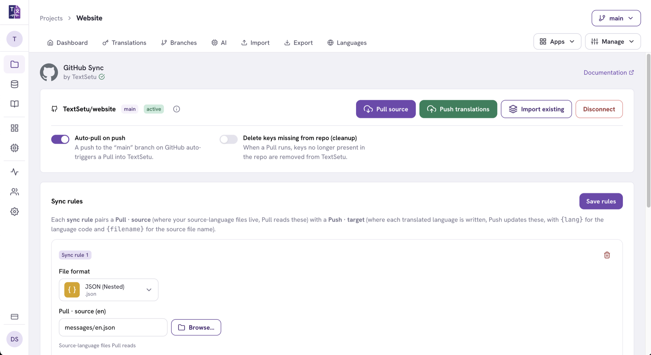
Task: Click the messages/en.json source path field
Action: coord(113,328)
